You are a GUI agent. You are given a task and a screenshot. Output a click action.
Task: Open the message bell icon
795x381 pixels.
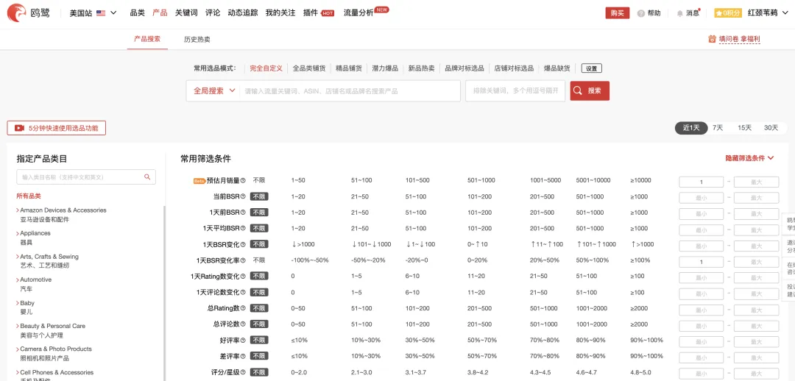(x=680, y=14)
